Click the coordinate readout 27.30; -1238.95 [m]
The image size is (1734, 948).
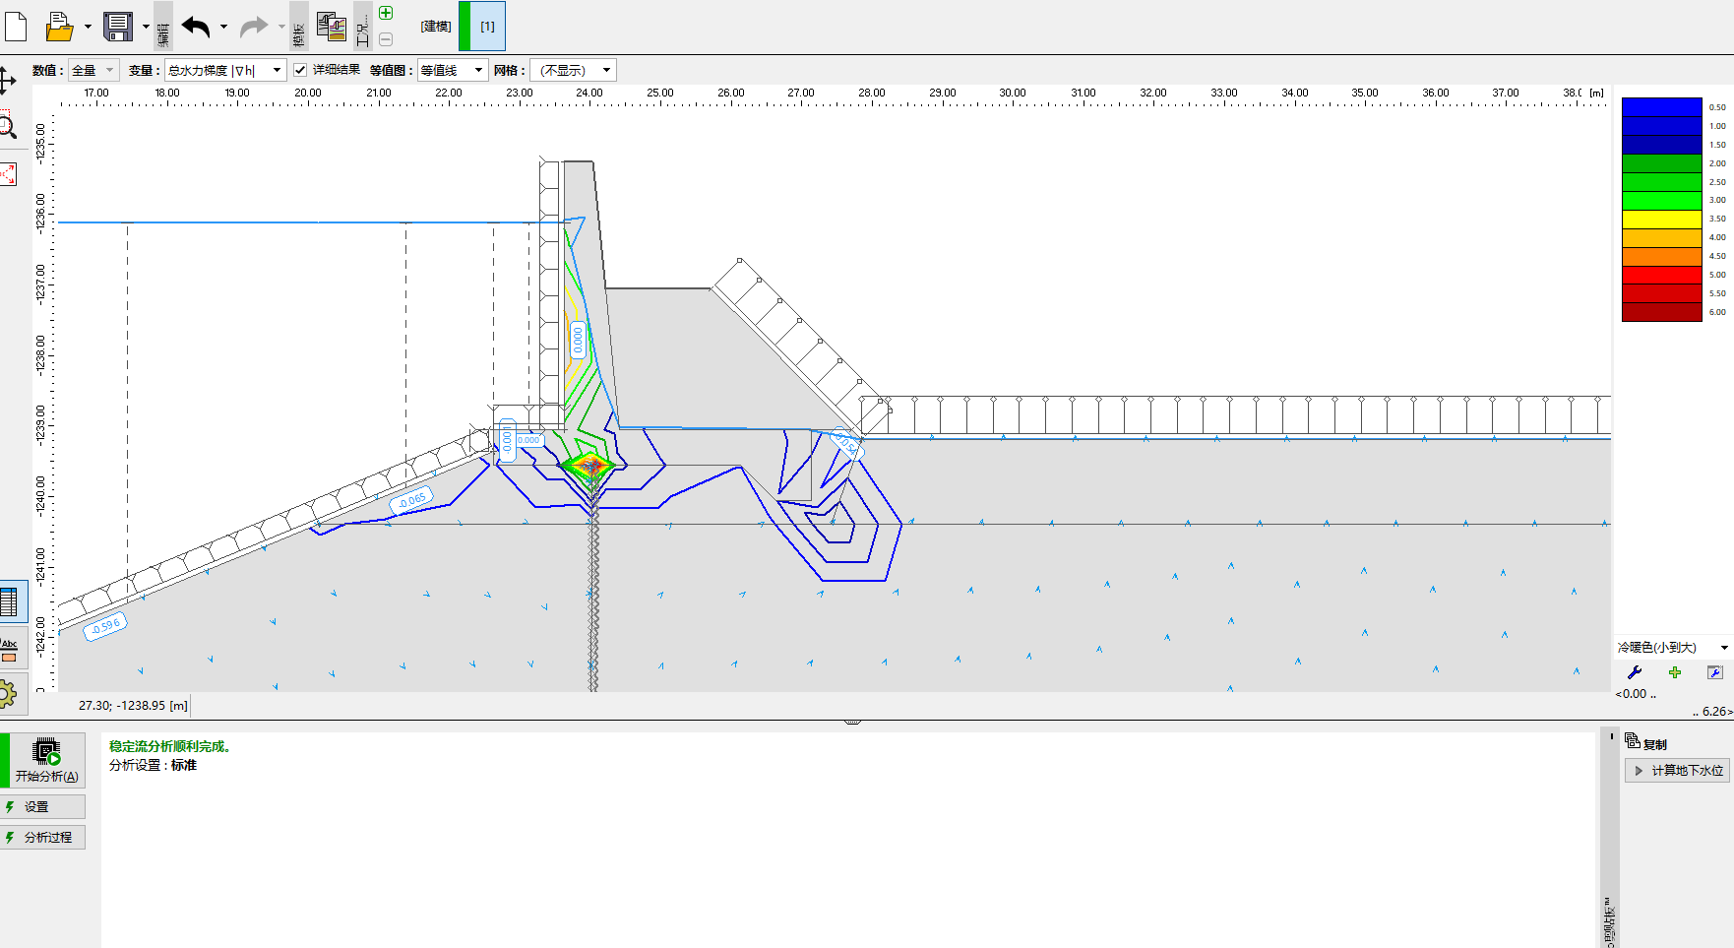[x=133, y=705]
